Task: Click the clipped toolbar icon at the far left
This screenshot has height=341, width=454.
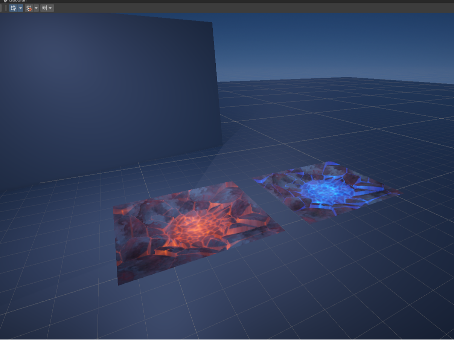Action: (1, 8)
